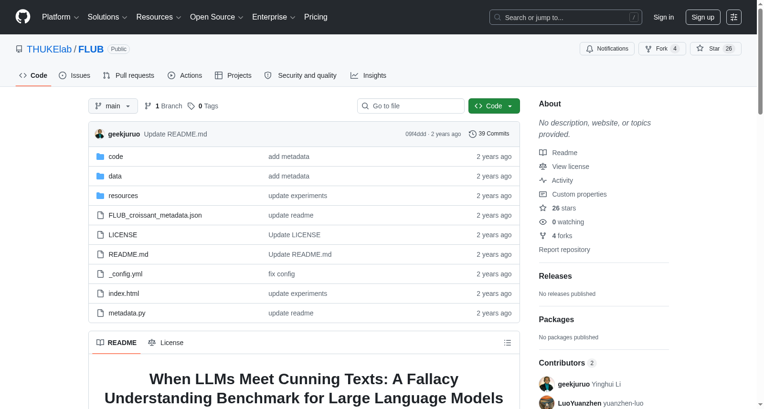Open the GitHub homepage logo
Screen dimensions: 764x409
(x=23, y=17)
